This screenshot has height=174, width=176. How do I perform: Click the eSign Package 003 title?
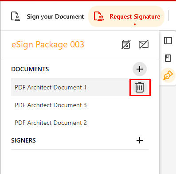(48, 44)
